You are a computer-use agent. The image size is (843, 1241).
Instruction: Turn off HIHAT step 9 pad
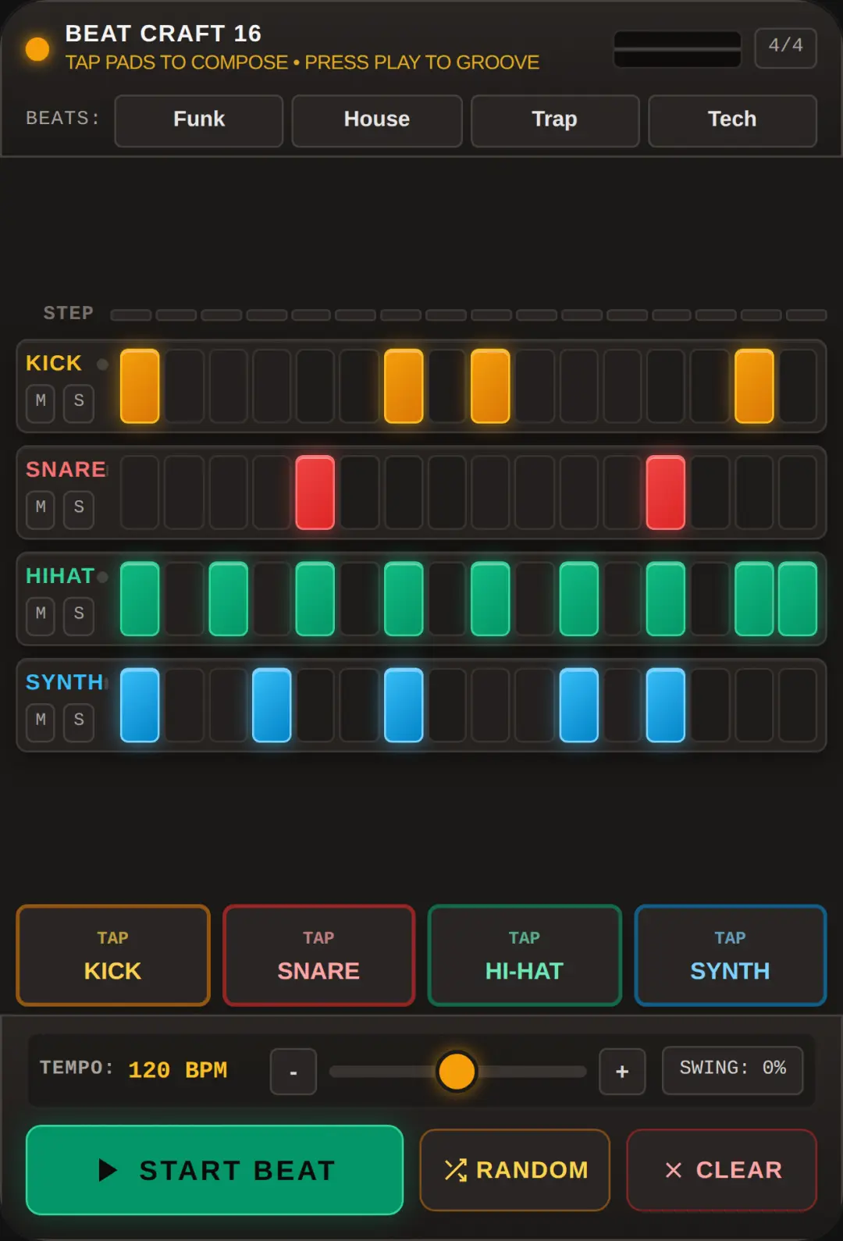pyautogui.click(x=490, y=599)
